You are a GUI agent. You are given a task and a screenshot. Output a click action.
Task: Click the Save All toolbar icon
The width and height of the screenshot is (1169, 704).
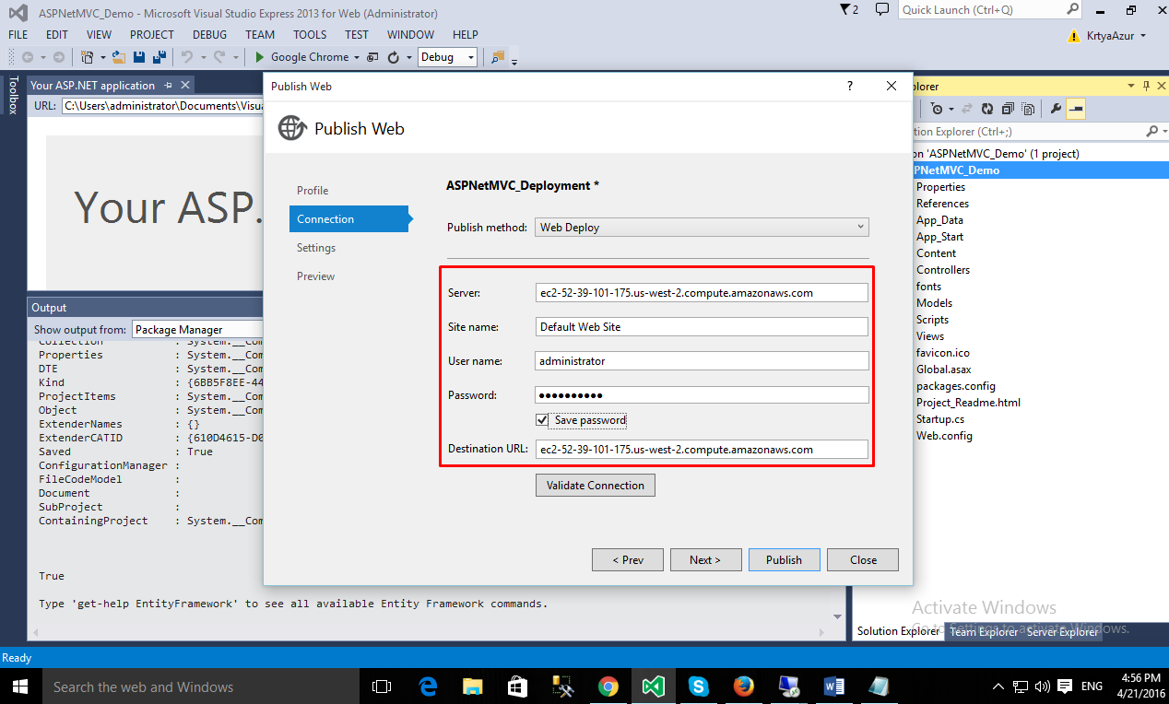(159, 57)
